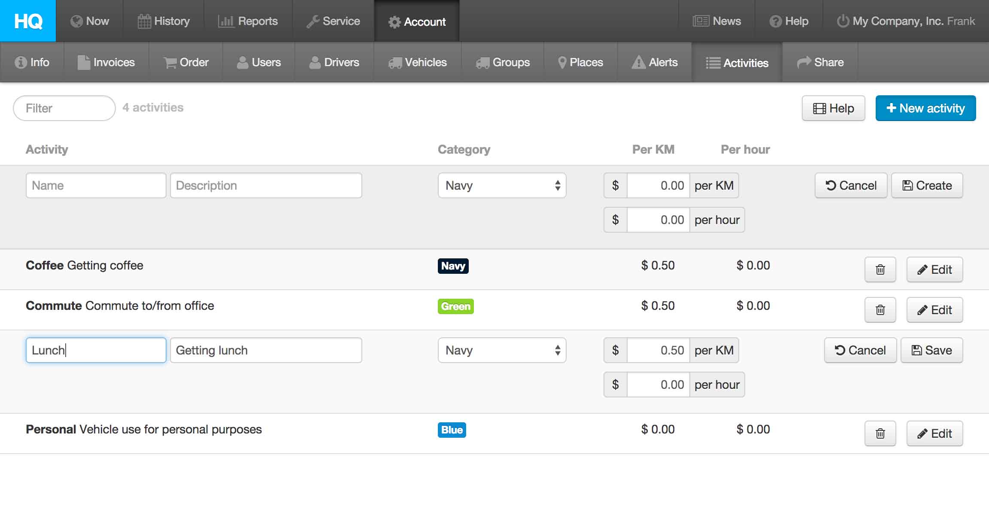Save the Lunch activity edits
The width and height of the screenshot is (989, 515).
(x=931, y=350)
